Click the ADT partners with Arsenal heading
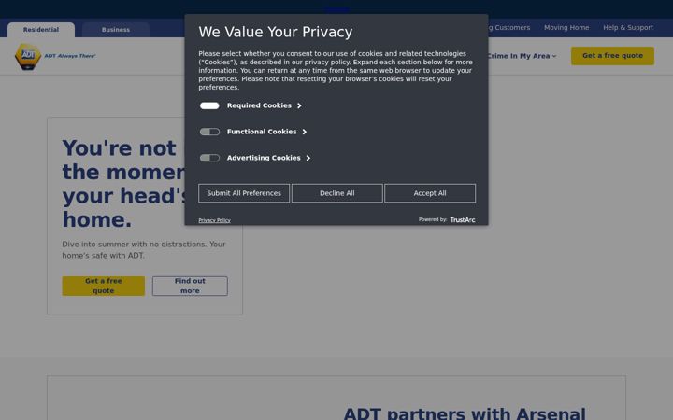Viewport: 673px width, 420px height. (465, 413)
